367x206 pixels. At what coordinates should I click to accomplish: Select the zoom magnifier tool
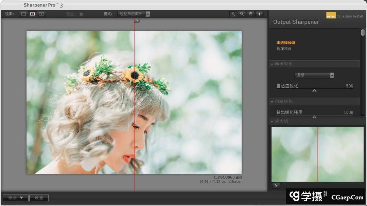click(x=242, y=14)
